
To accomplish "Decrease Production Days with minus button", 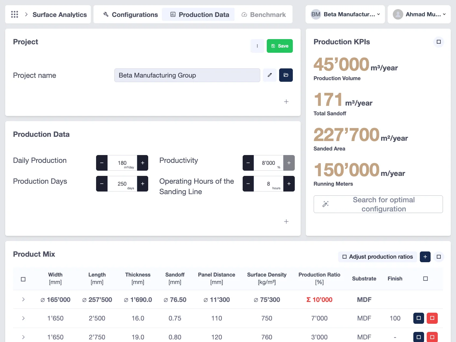I will (x=102, y=184).
